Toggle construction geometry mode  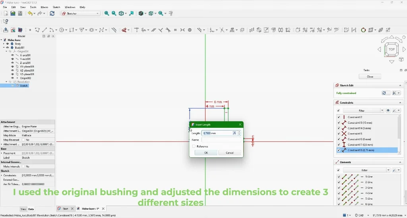tap(114, 30)
